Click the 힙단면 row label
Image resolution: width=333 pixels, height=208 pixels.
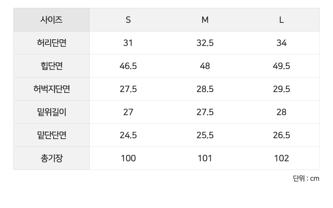[x=51, y=66]
